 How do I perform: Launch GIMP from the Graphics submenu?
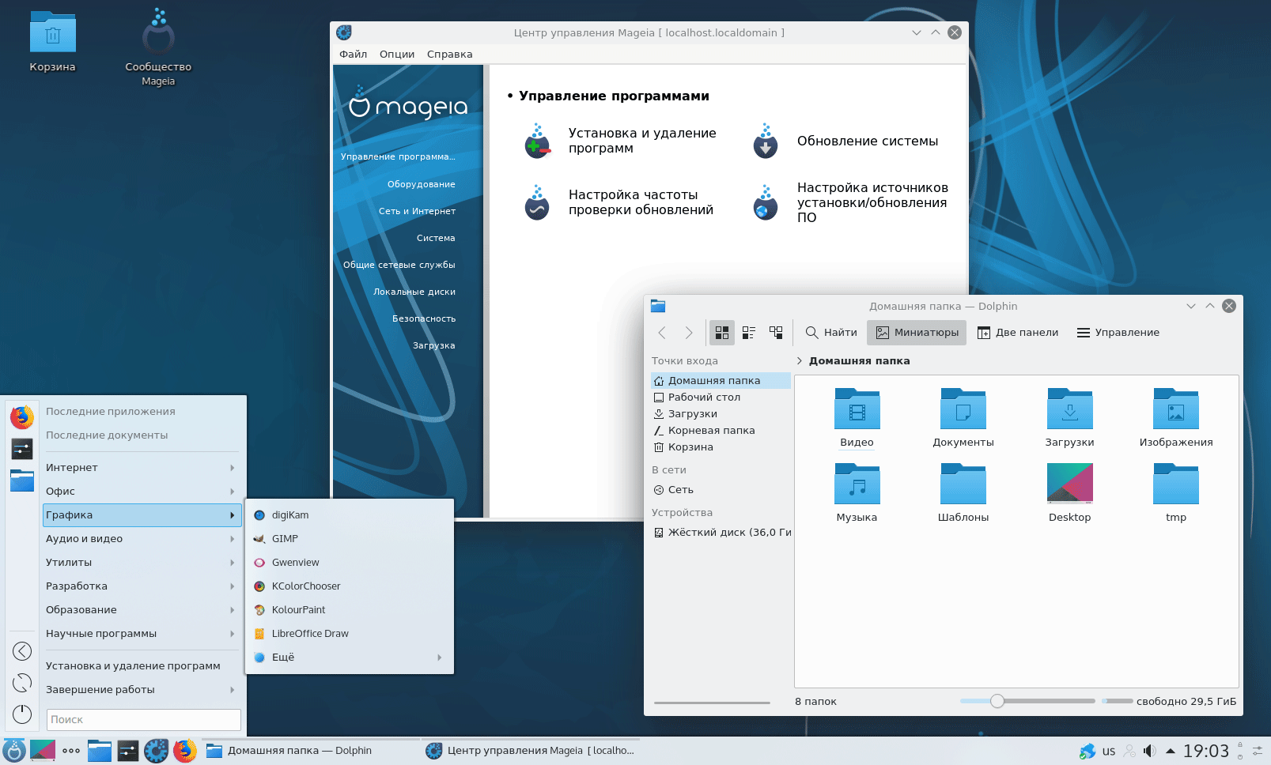pos(285,539)
